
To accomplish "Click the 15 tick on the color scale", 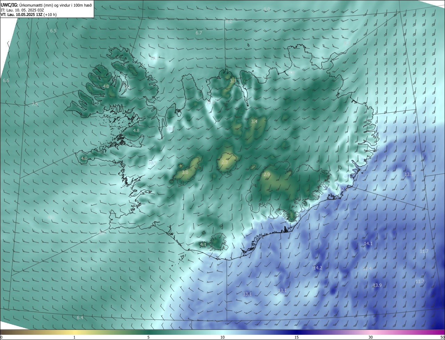I will [x=297, y=337].
